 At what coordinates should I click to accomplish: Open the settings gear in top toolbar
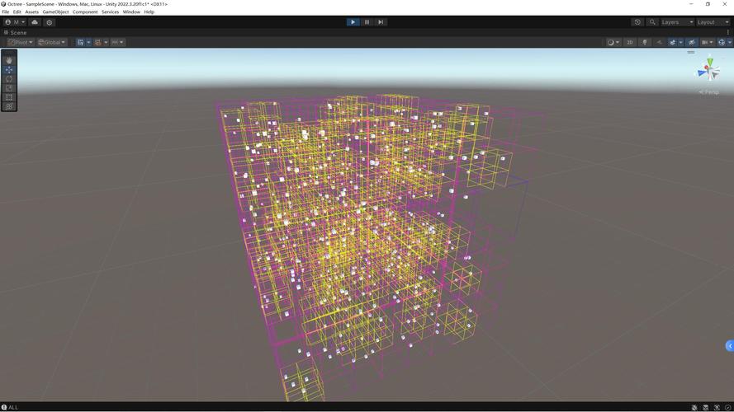(x=50, y=22)
